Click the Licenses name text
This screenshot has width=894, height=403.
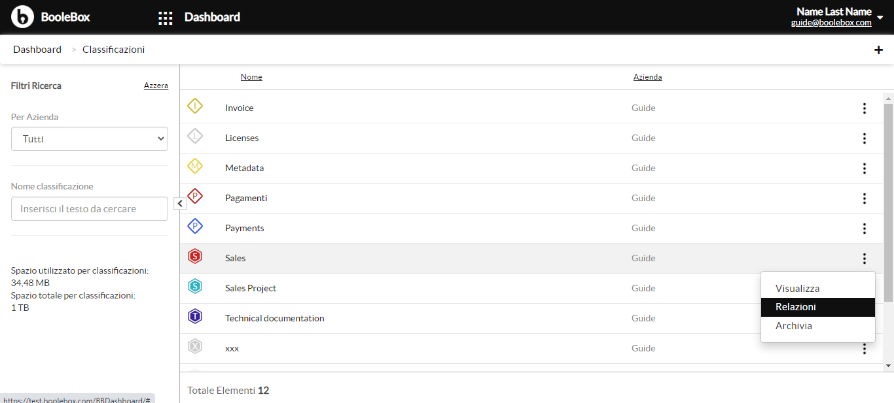[242, 138]
